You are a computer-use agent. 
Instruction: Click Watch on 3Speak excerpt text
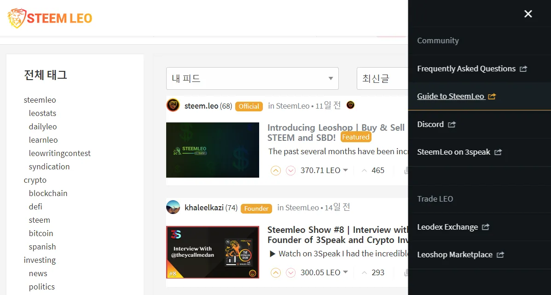click(339, 254)
